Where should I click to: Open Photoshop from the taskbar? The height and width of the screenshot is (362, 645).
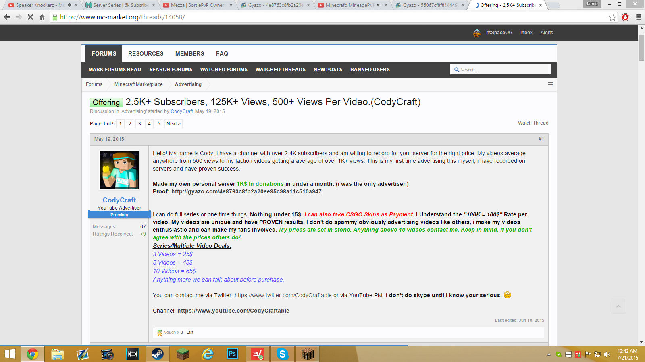[x=233, y=354]
